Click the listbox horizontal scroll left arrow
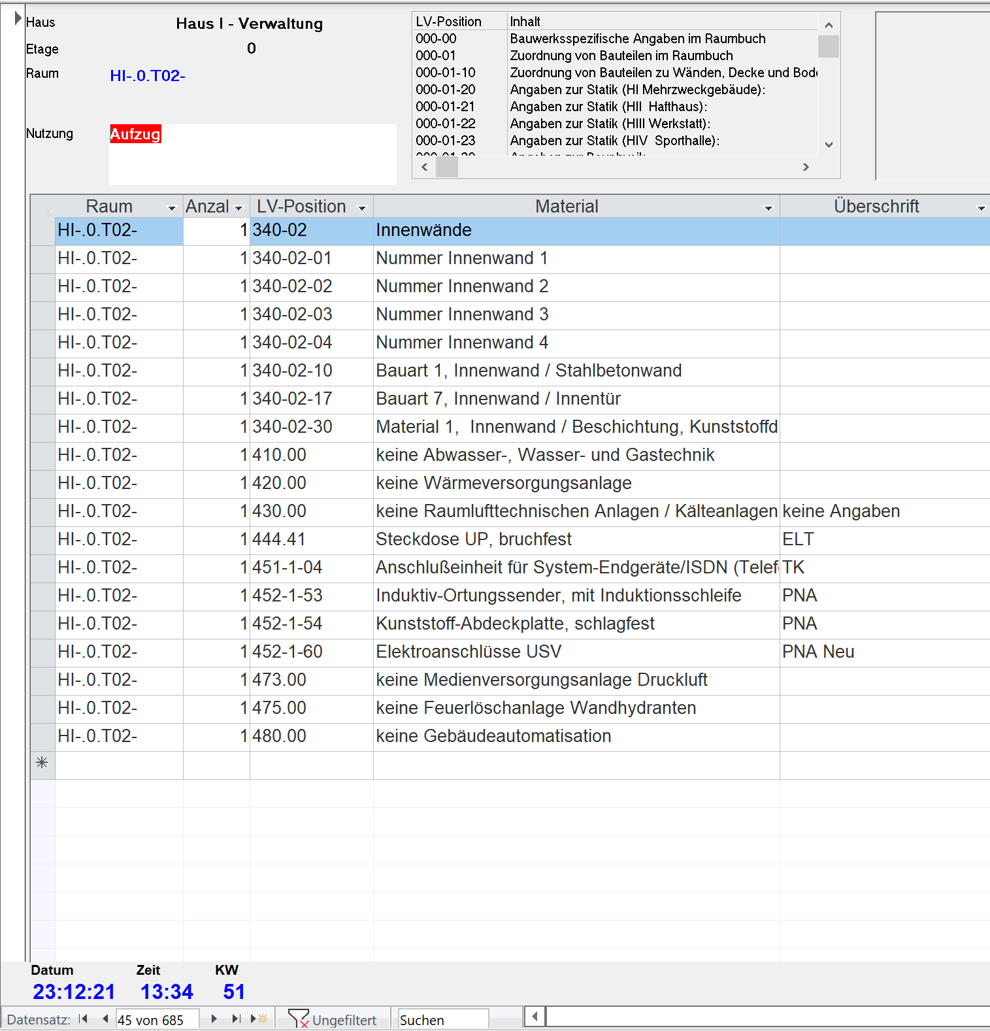The width and height of the screenshot is (990, 1031). click(x=425, y=167)
